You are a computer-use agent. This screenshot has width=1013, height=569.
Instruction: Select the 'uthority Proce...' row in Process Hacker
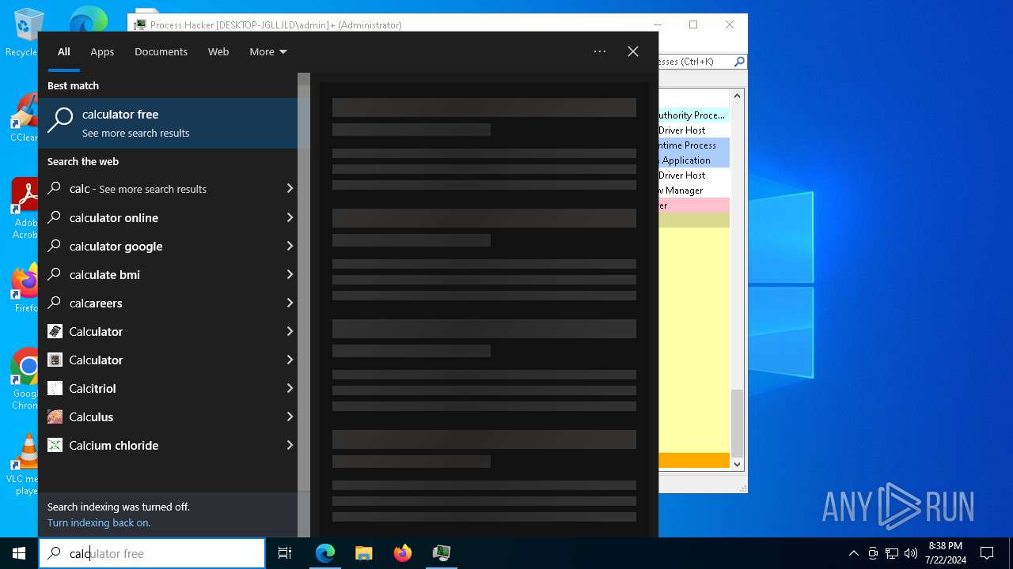pos(694,115)
